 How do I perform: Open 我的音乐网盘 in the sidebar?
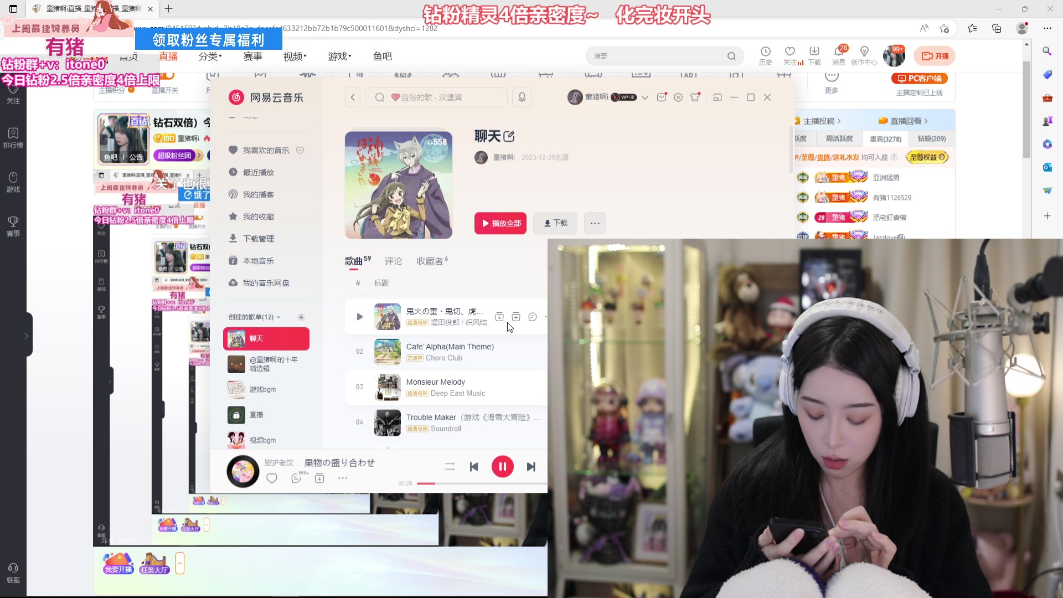tap(266, 283)
